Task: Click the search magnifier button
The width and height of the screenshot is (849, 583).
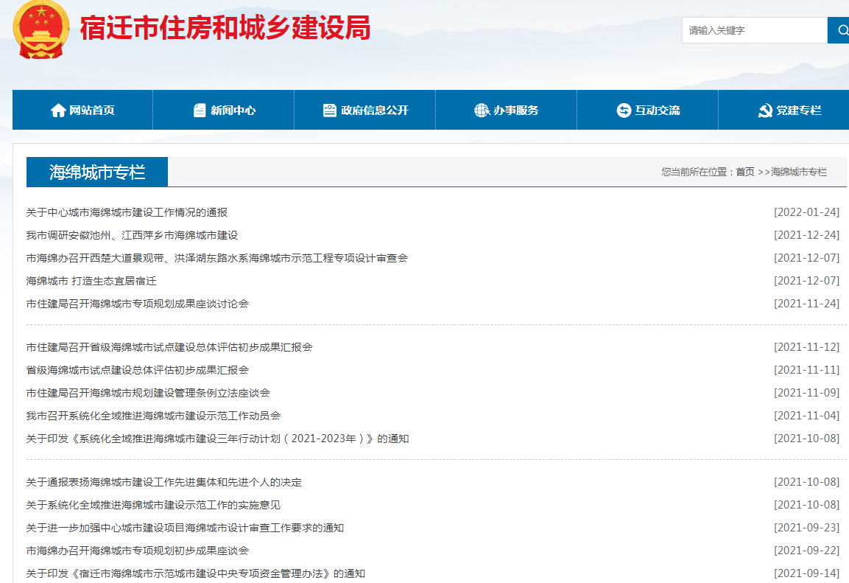Action: (839, 30)
